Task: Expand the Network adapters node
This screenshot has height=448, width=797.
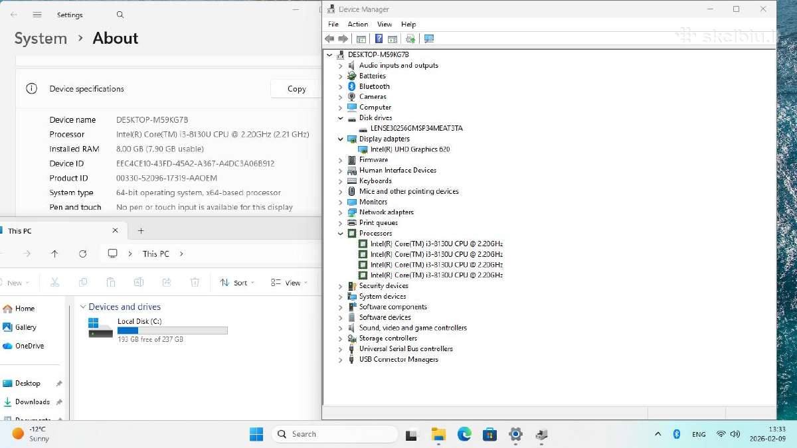Action: coord(341,212)
